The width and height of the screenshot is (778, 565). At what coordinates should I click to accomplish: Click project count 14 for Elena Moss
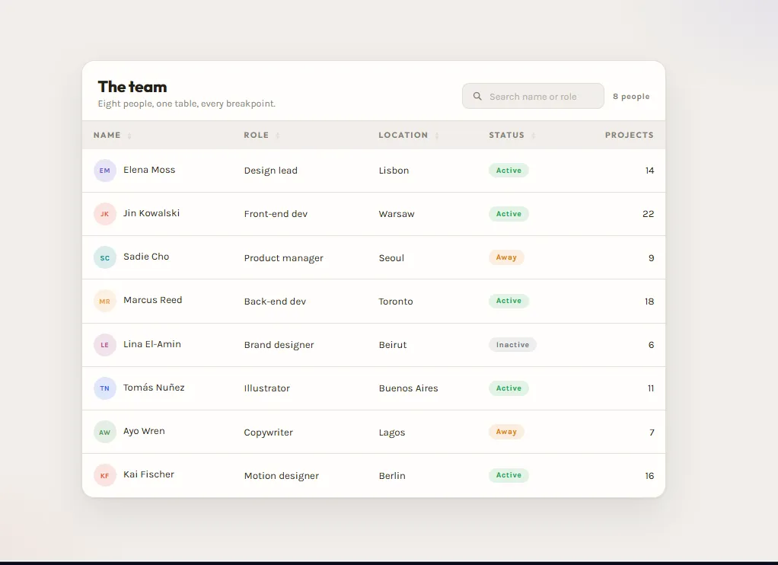(649, 171)
